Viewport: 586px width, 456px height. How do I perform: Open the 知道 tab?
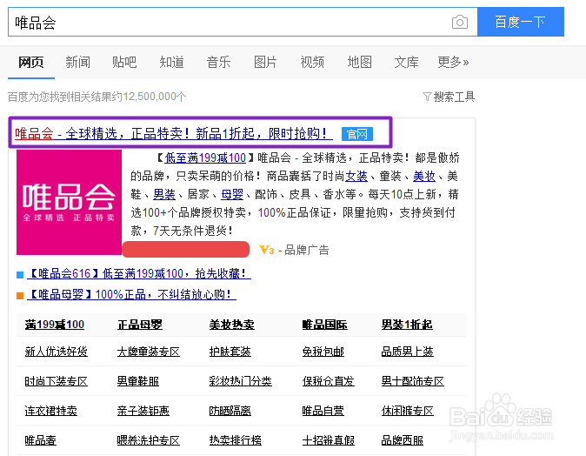click(x=171, y=62)
